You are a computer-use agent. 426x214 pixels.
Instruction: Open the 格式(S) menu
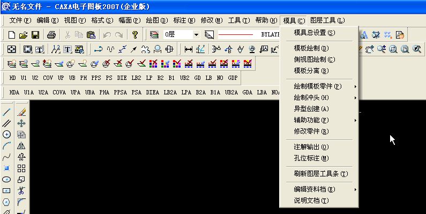[x=102, y=20]
